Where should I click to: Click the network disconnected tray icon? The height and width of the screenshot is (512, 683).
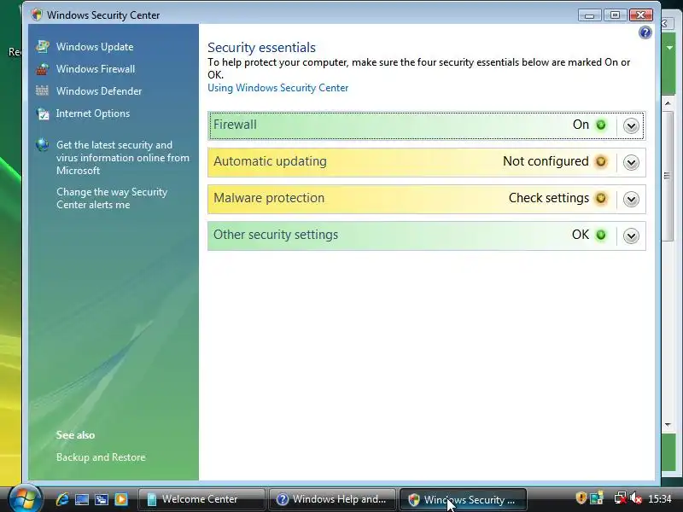point(620,497)
